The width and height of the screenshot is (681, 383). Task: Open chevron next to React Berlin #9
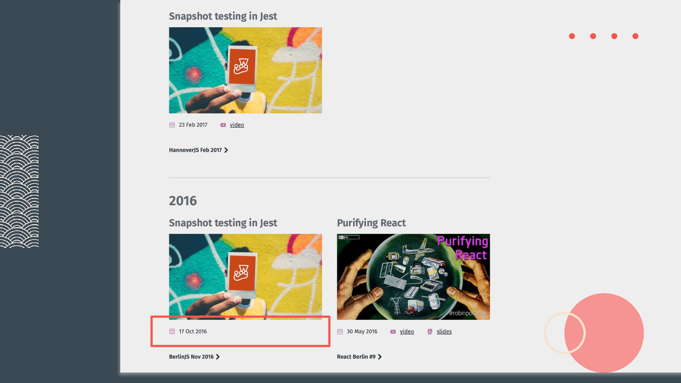[x=380, y=357]
